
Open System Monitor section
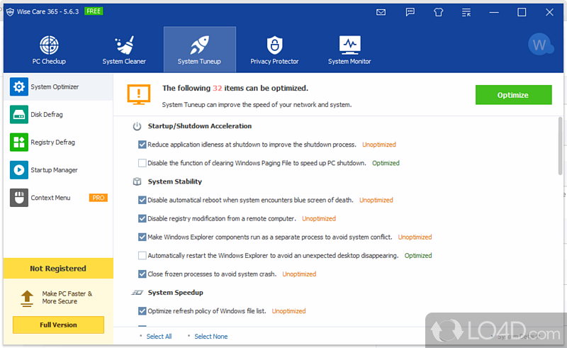tap(349, 50)
